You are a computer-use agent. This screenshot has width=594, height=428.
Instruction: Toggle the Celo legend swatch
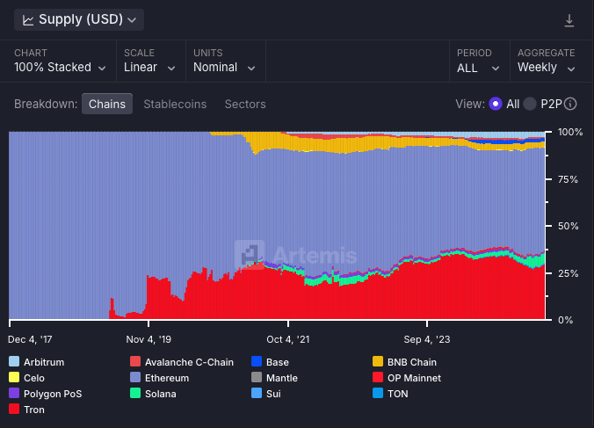pos(14,377)
